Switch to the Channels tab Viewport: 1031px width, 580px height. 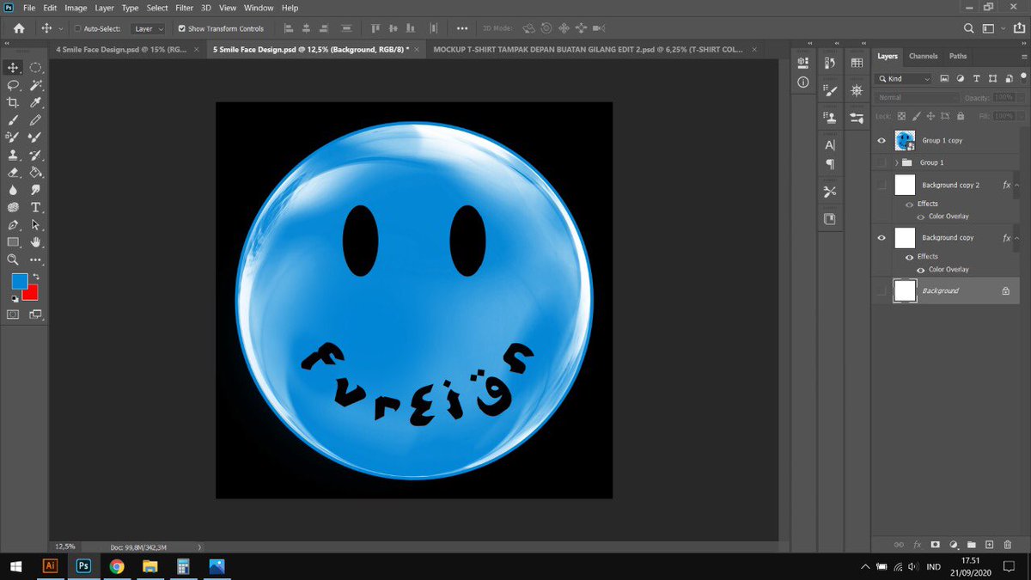click(x=923, y=57)
